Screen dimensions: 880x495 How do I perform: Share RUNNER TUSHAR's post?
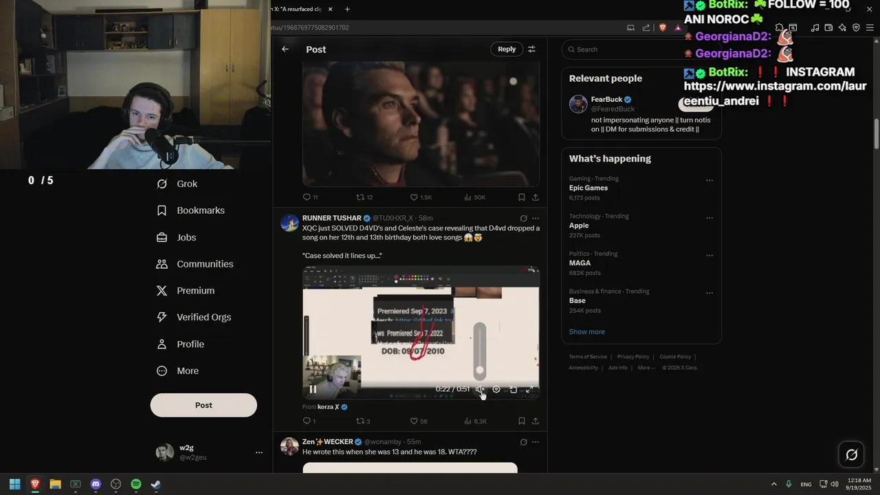536,421
